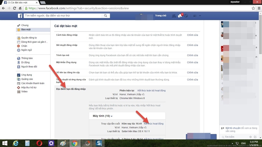Viewport: 262px width, 147px height.
Task: Click Kết thúc toàn bộ hoạt động link
Action: point(151,90)
